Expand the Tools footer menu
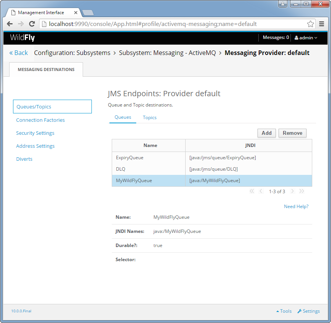 (x=284, y=311)
